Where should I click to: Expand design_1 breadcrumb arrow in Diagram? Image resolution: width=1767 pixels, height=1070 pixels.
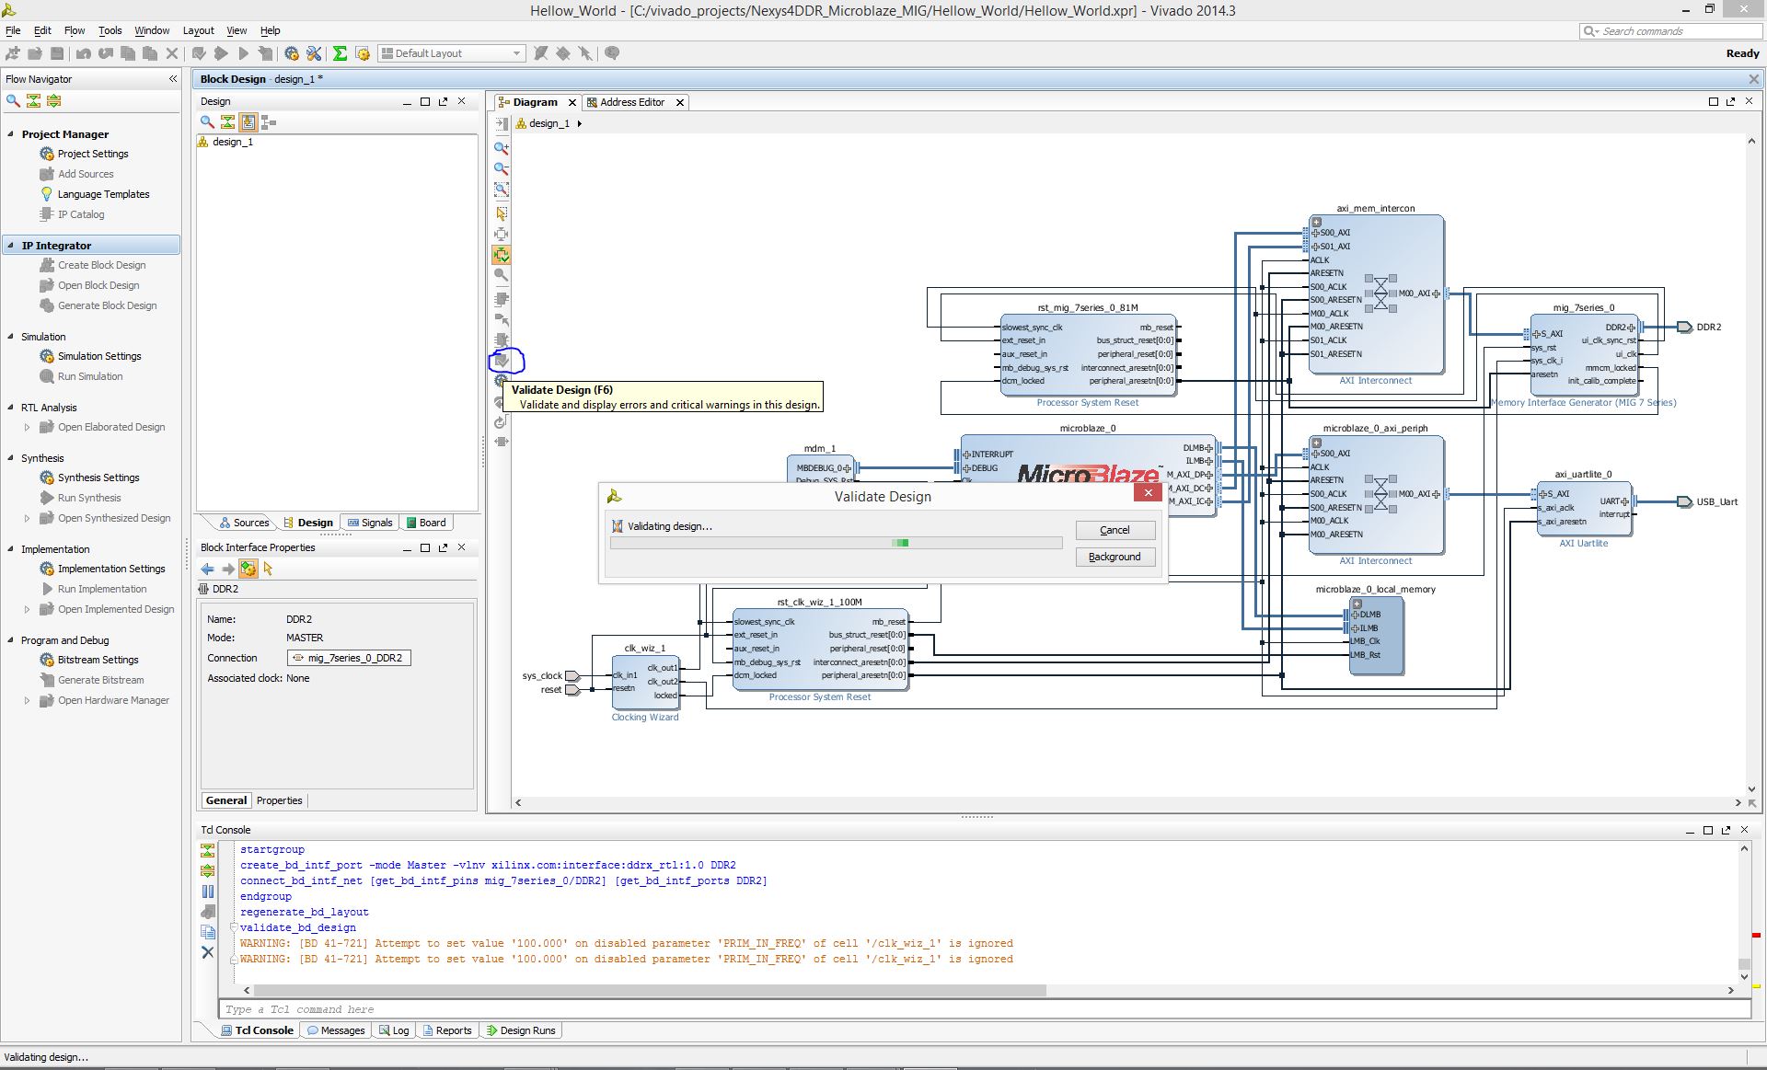[x=579, y=123]
